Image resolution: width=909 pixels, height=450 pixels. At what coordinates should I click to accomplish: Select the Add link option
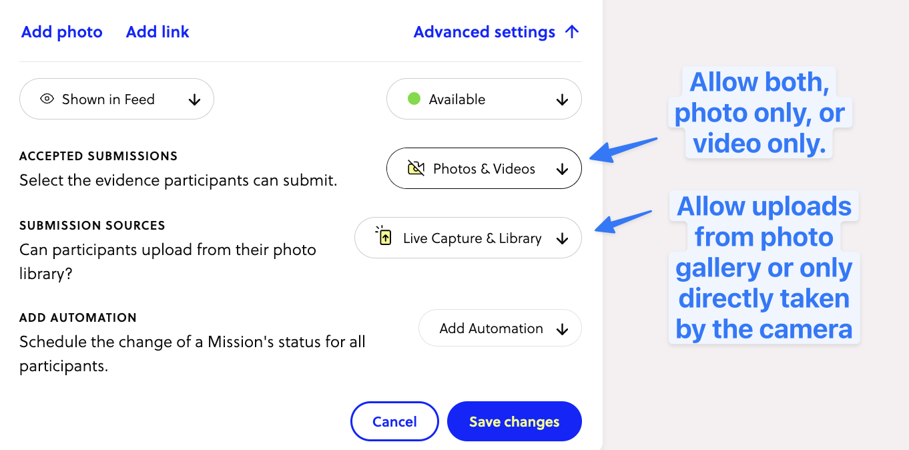(x=158, y=31)
